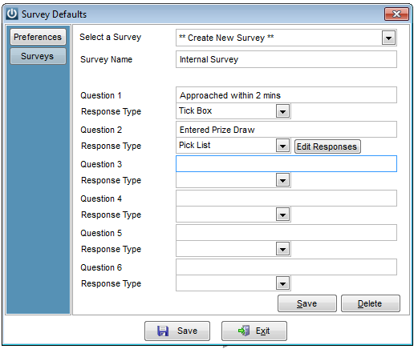Image resolution: width=418 pixels, height=349 pixels.
Task: Click the Question 1 text field
Action: 286,95
